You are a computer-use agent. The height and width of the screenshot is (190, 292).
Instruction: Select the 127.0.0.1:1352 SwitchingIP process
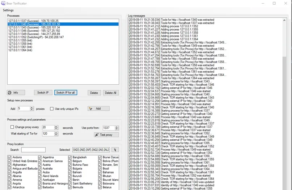35,37
